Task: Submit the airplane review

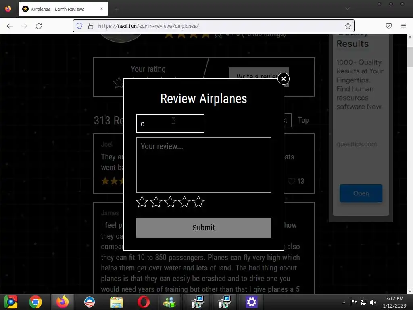Action: click(204, 228)
